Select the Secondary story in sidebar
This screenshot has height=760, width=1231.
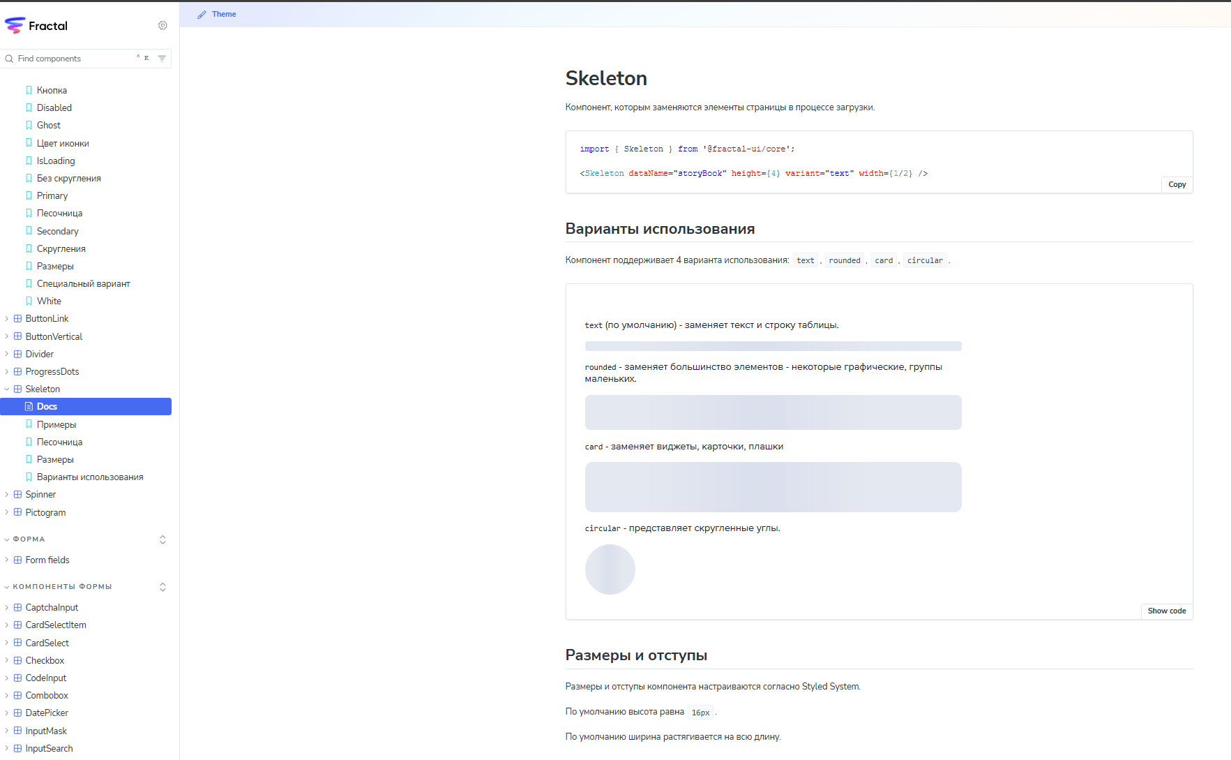click(x=57, y=231)
